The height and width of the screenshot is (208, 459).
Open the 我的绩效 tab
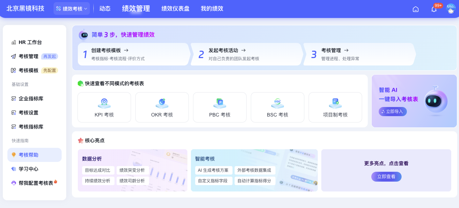pos(212,9)
